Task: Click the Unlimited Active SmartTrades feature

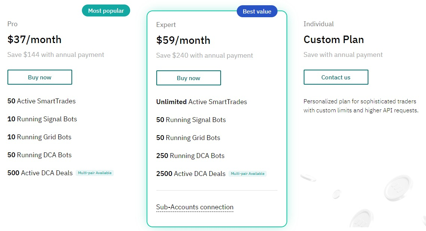Action: (x=202, y=102)
